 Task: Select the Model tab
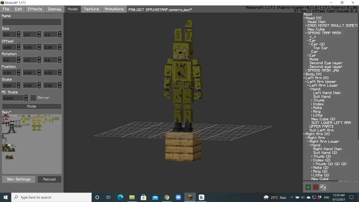73,9
